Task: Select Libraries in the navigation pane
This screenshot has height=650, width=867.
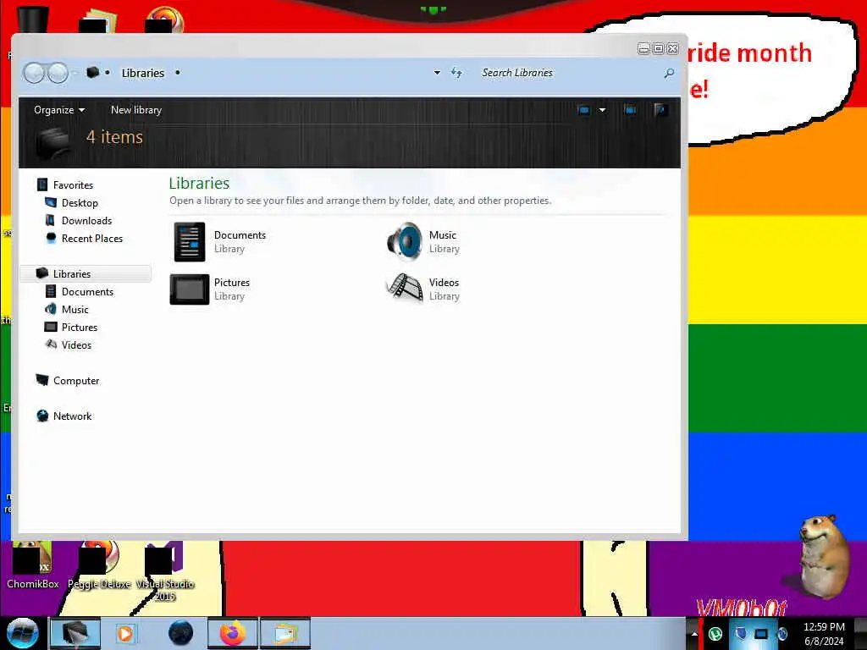Action: (72, 273)
